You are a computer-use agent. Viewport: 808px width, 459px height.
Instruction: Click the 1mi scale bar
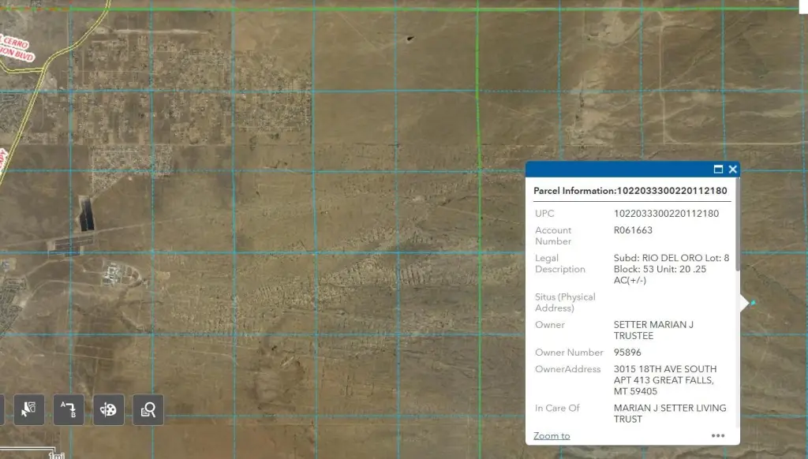click(x=55, y=455)
